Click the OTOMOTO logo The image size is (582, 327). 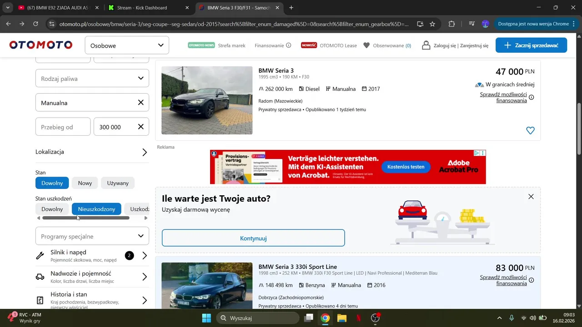[41, 45]
